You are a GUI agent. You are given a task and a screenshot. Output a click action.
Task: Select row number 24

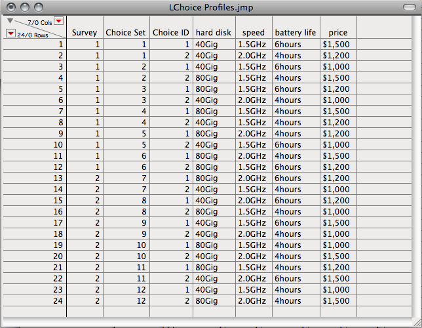[x=35, y=301]
